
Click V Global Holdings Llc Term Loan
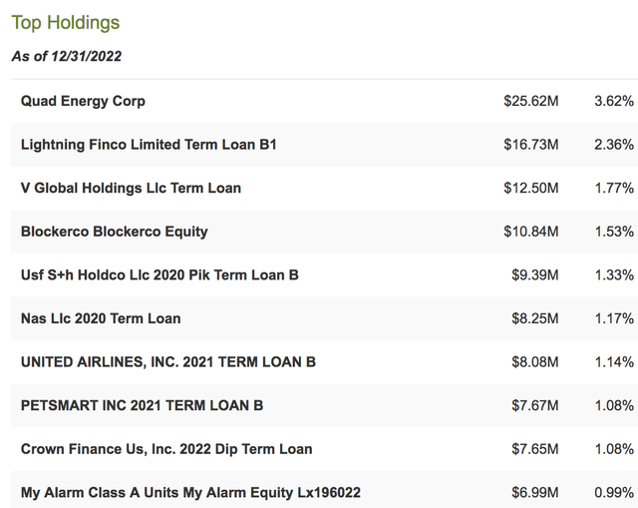131,189
